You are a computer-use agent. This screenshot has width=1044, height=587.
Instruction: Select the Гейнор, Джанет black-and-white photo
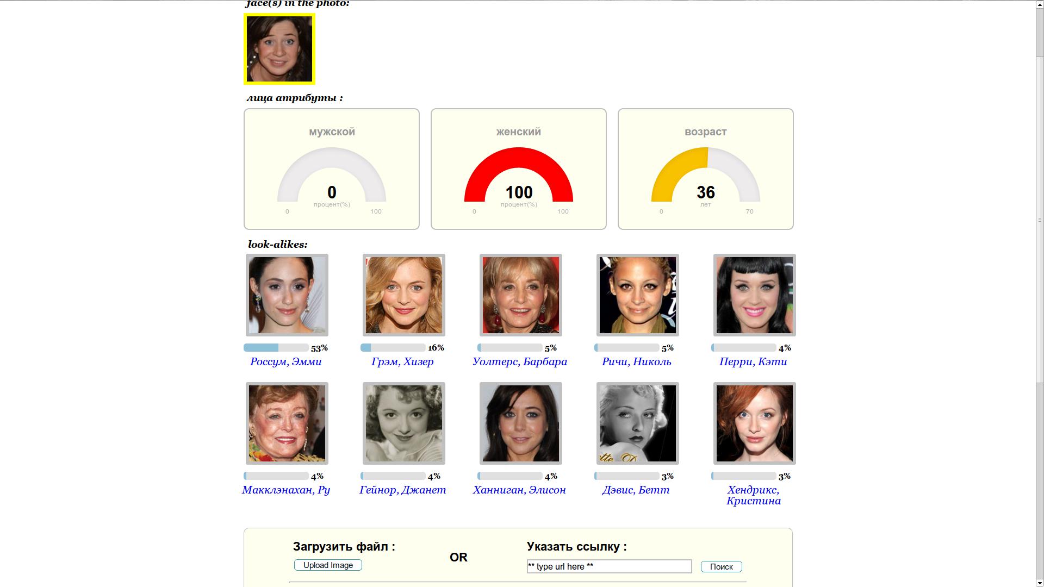(403, 423)
